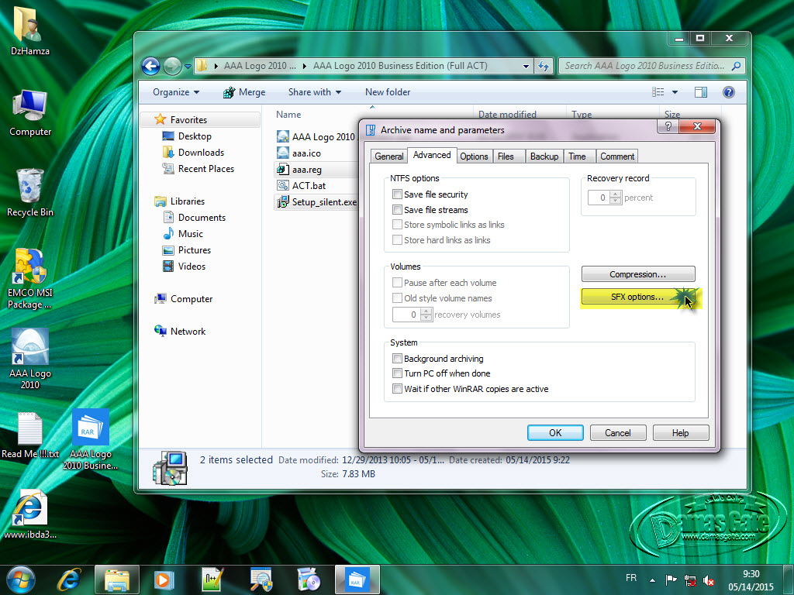Open the Organize dropdown menu

(176, 92)
